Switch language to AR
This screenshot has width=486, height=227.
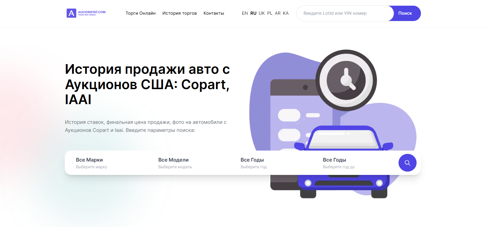point(278,13)
